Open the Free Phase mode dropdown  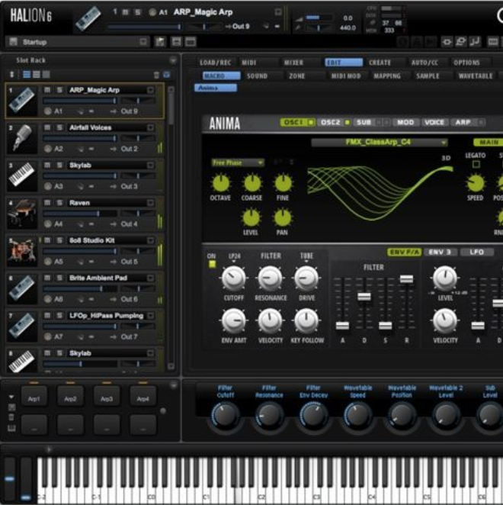(238, 162)
